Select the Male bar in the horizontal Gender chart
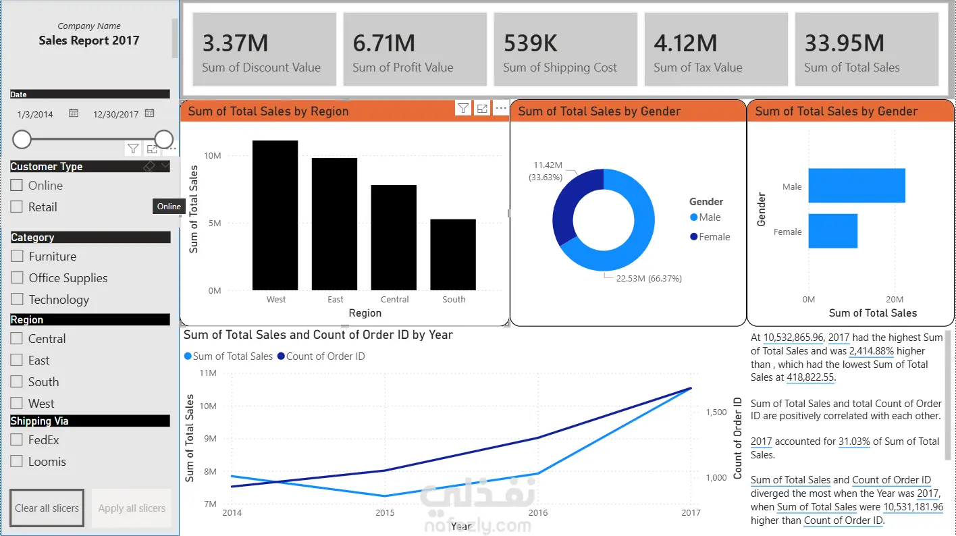Viewport: 956px width, 536px height. [857, 186]
